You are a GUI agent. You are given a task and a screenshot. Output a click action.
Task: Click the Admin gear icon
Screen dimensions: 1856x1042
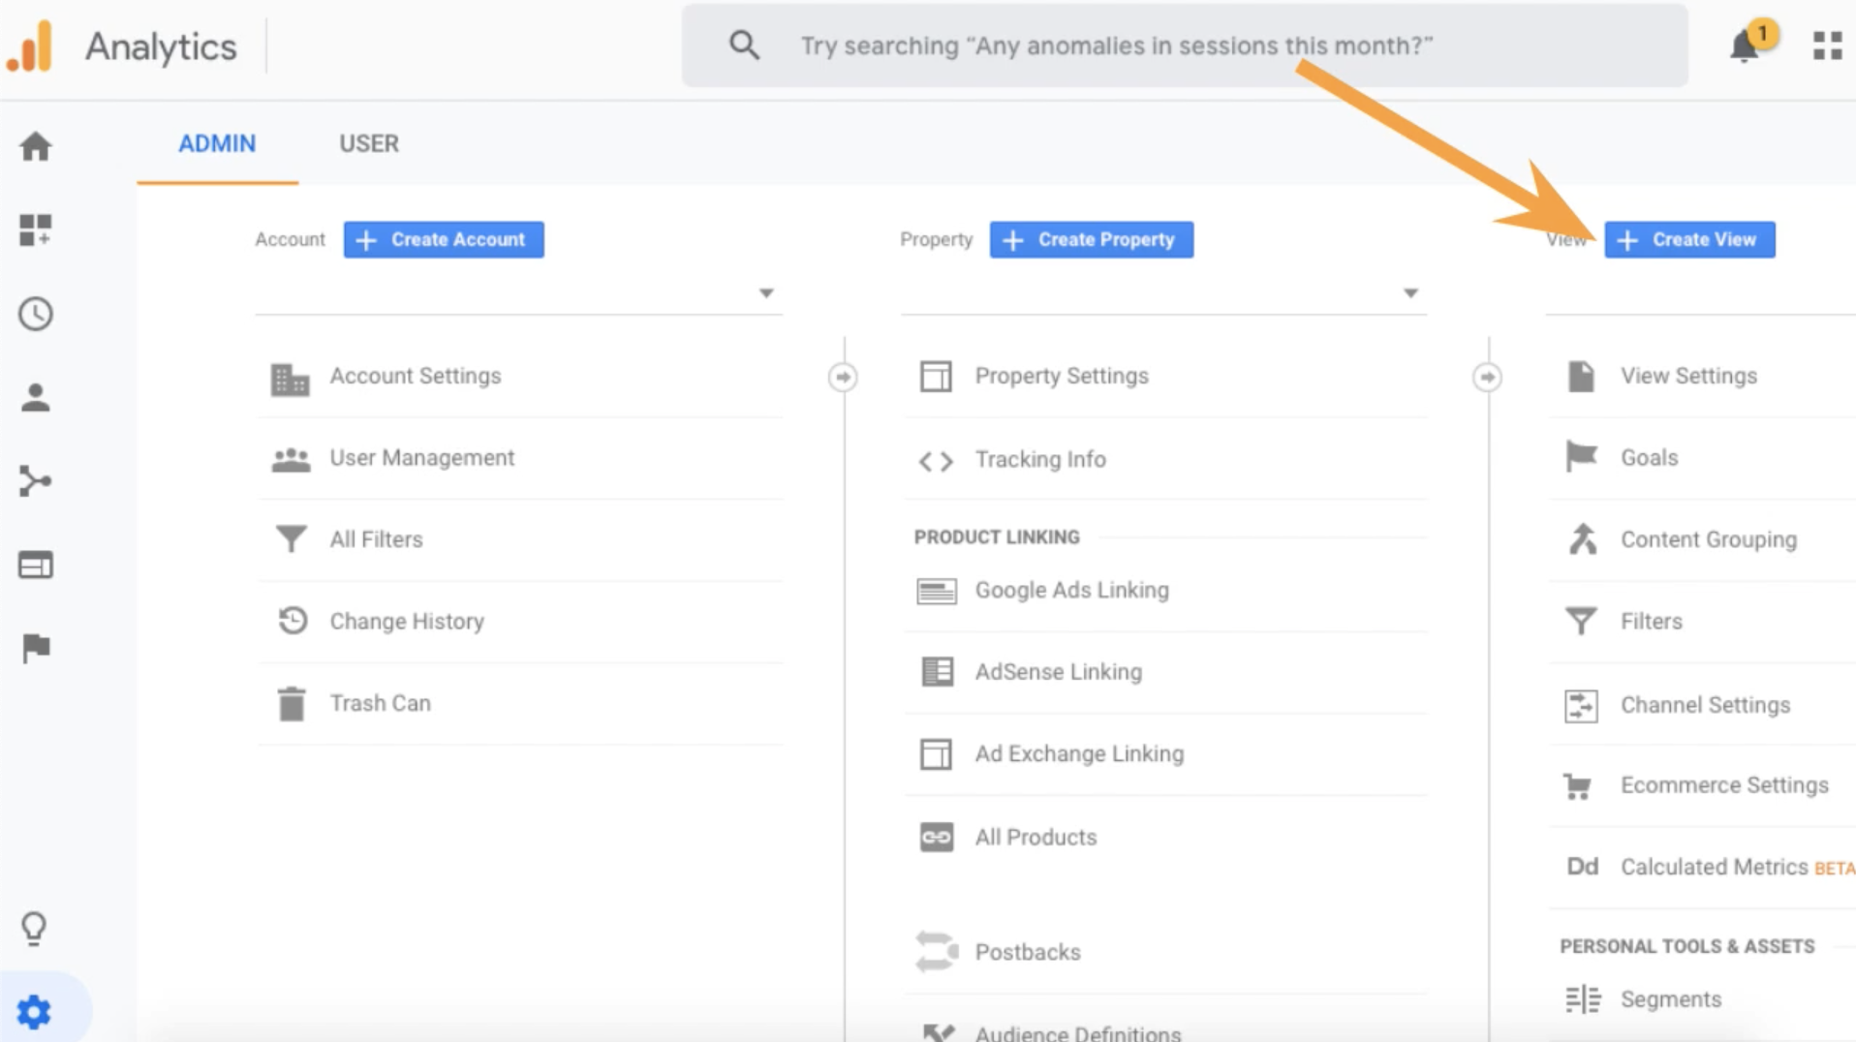click(34, 1012)
